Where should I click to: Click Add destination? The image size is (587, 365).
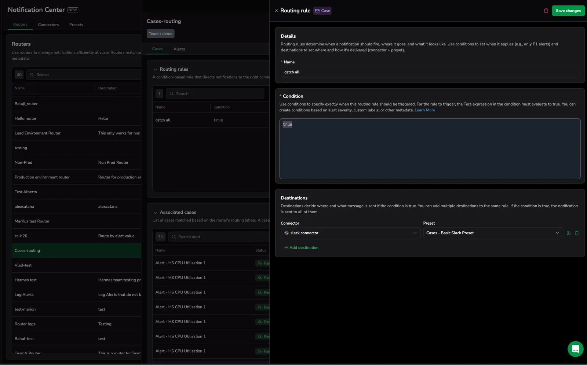(301, 248)
